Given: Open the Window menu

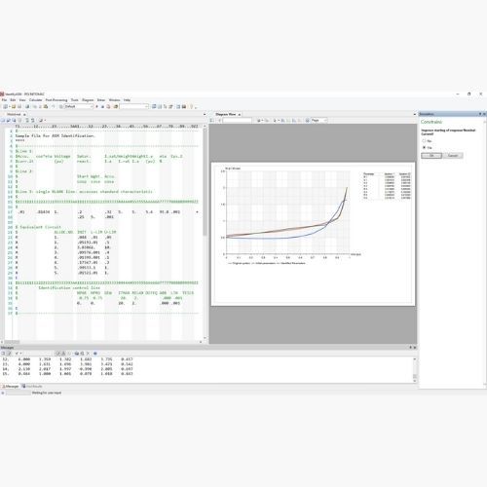Looking at the screenshot, I should [114, 100].
